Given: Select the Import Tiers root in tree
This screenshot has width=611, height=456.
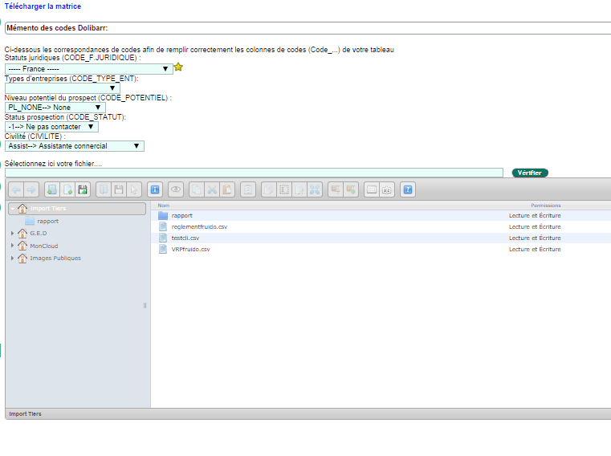Looking at the screenshot, I should [x=77, y=209].
